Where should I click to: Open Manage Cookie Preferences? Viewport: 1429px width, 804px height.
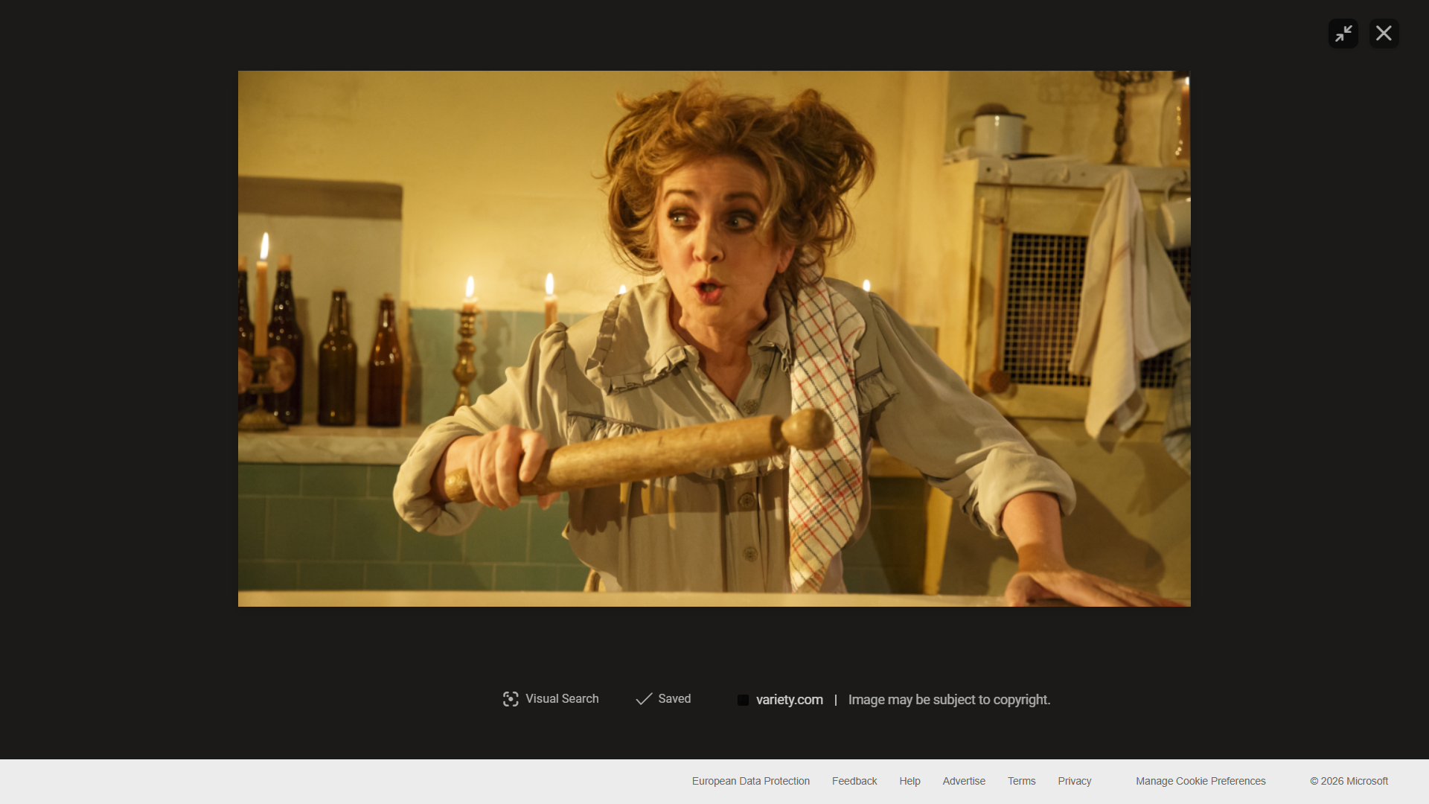coord(1200,781)
